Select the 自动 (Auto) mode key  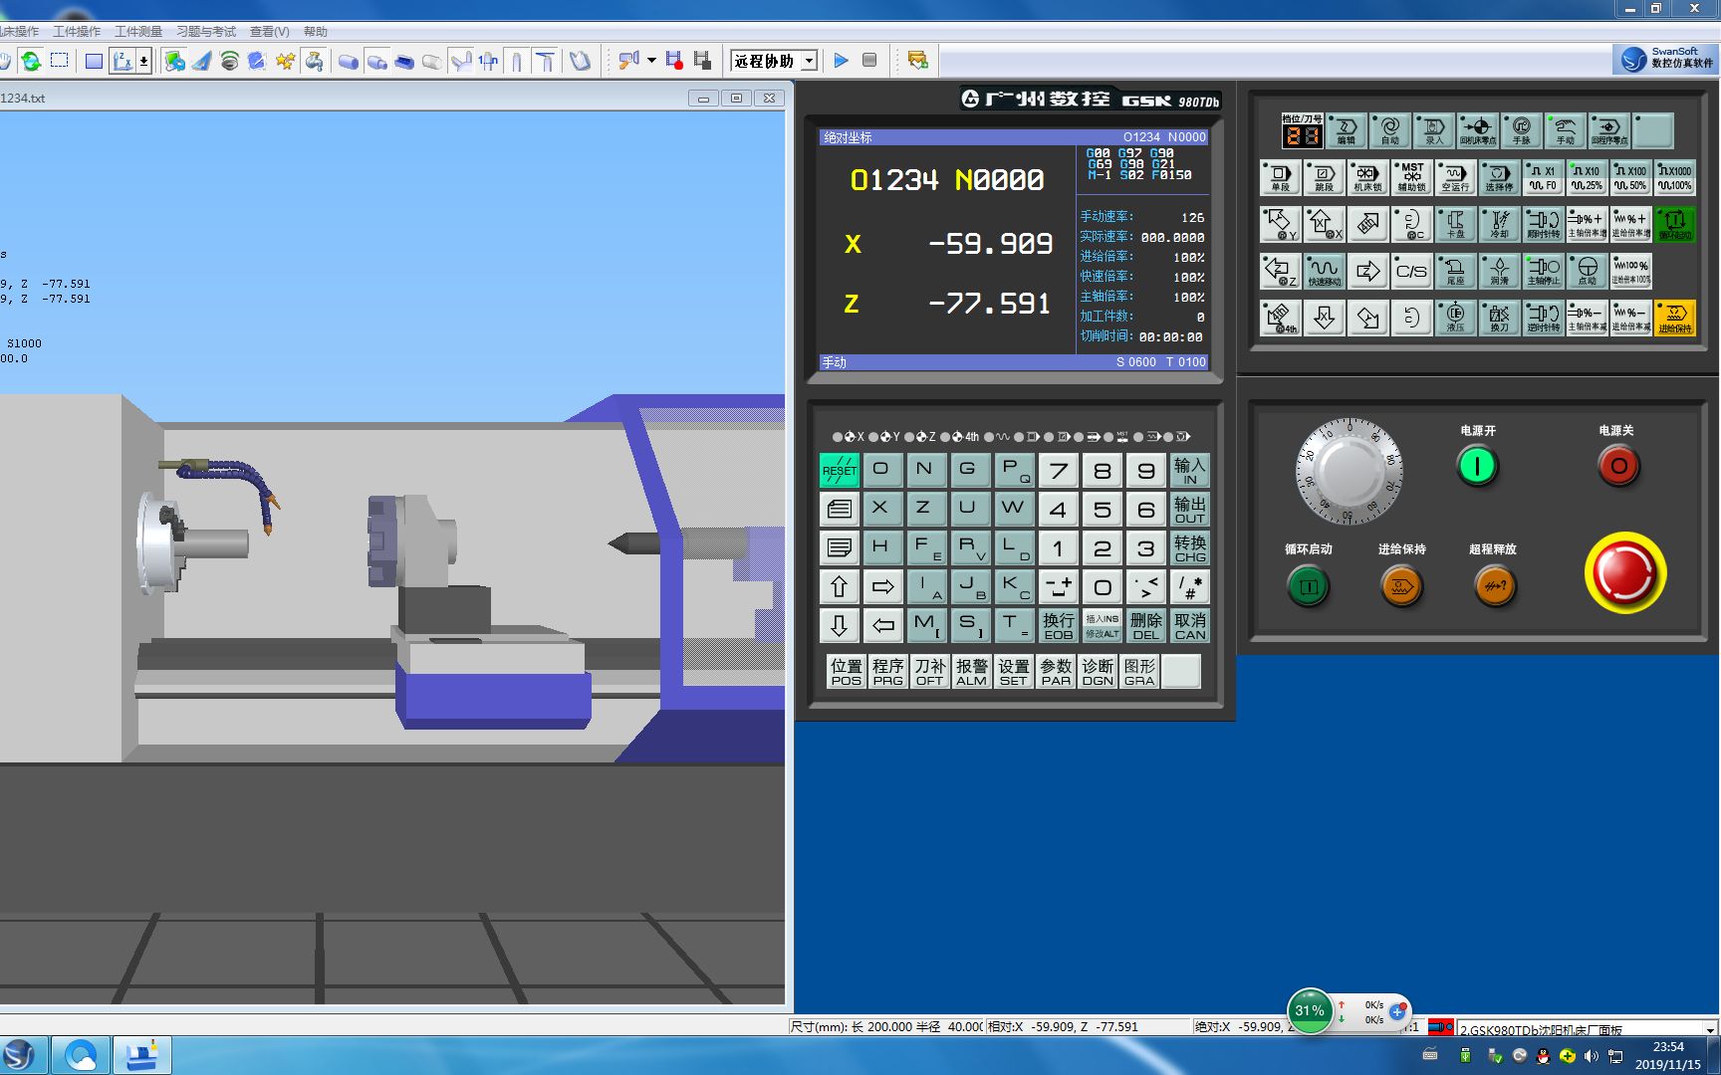click(x=1389, y=130)
